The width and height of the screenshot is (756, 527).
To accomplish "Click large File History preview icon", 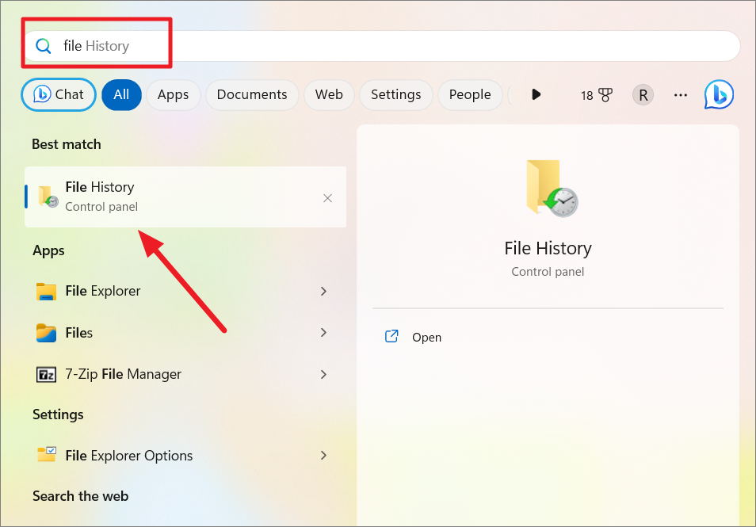I will point(552,189).
